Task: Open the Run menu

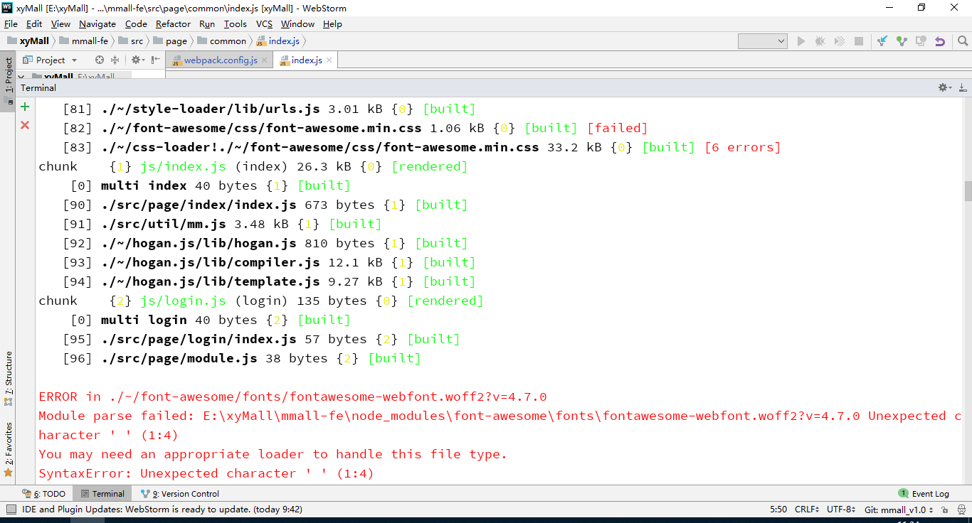Action: (207, 24)
